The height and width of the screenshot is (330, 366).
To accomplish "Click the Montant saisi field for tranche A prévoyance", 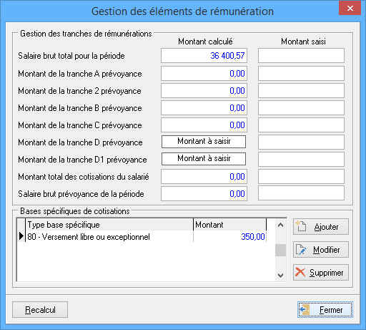I will pyautogui.click(x=301, y=74).
